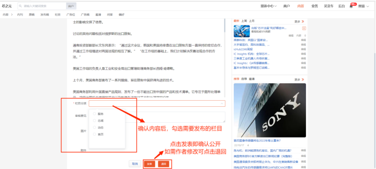Open the 芯之元 site logo

tap(7, 6)
